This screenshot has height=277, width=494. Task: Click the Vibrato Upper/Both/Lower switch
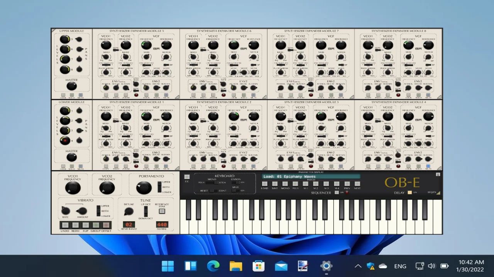tap(98, 211)
